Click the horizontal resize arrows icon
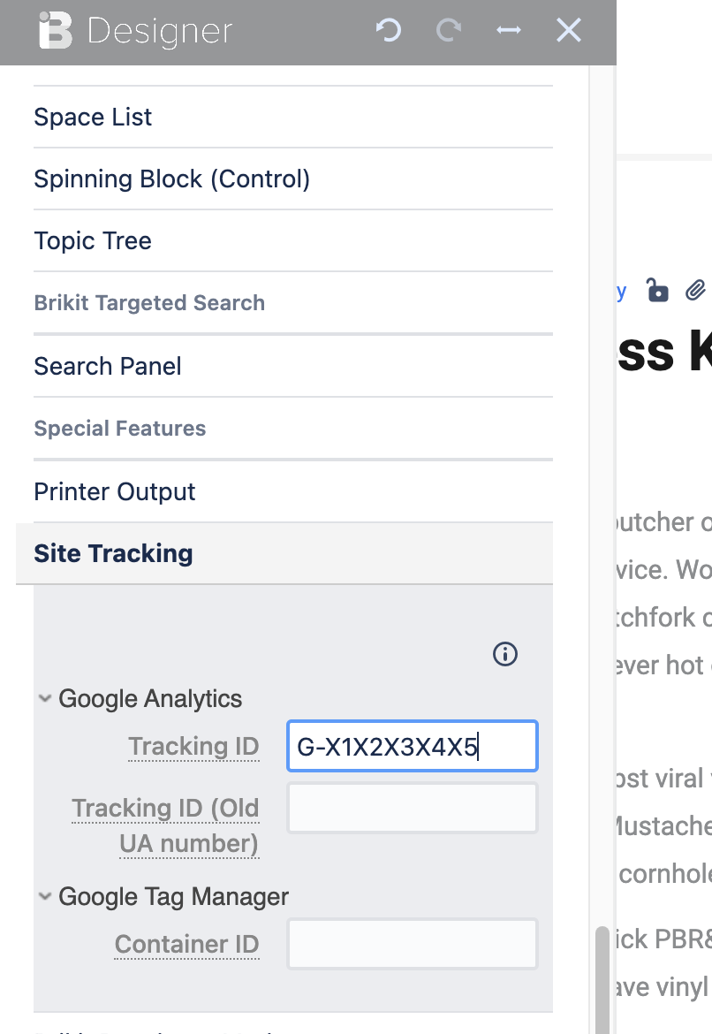Image resolution: width=712 pixels, height=1034 pixels. pyautogui.click(x=508, y=30)
